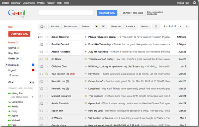Tick the checkbox for Jason Cornwell email
Screen dimensions: 199x127
point(42,37)
